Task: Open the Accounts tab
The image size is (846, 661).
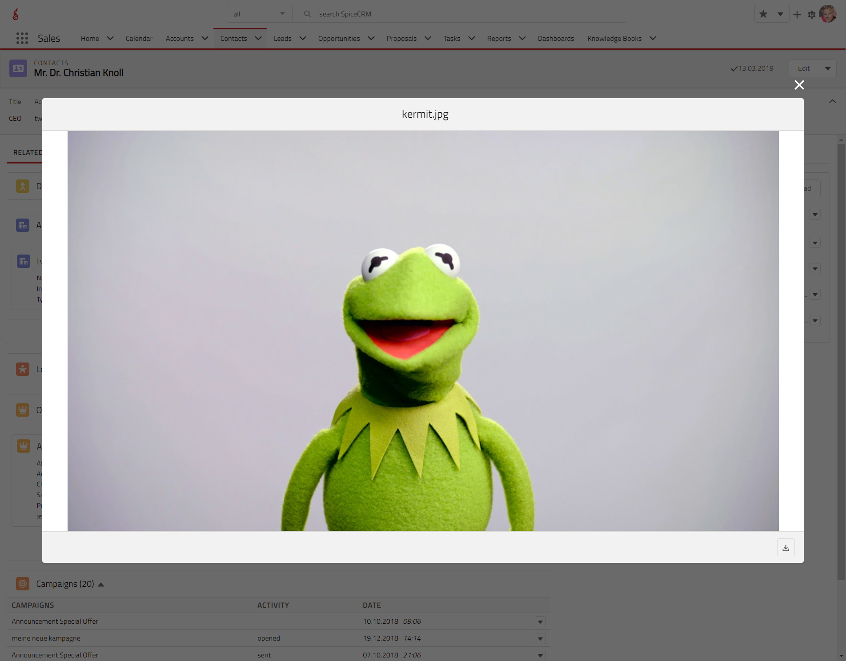Action: [x=180, y=39]
